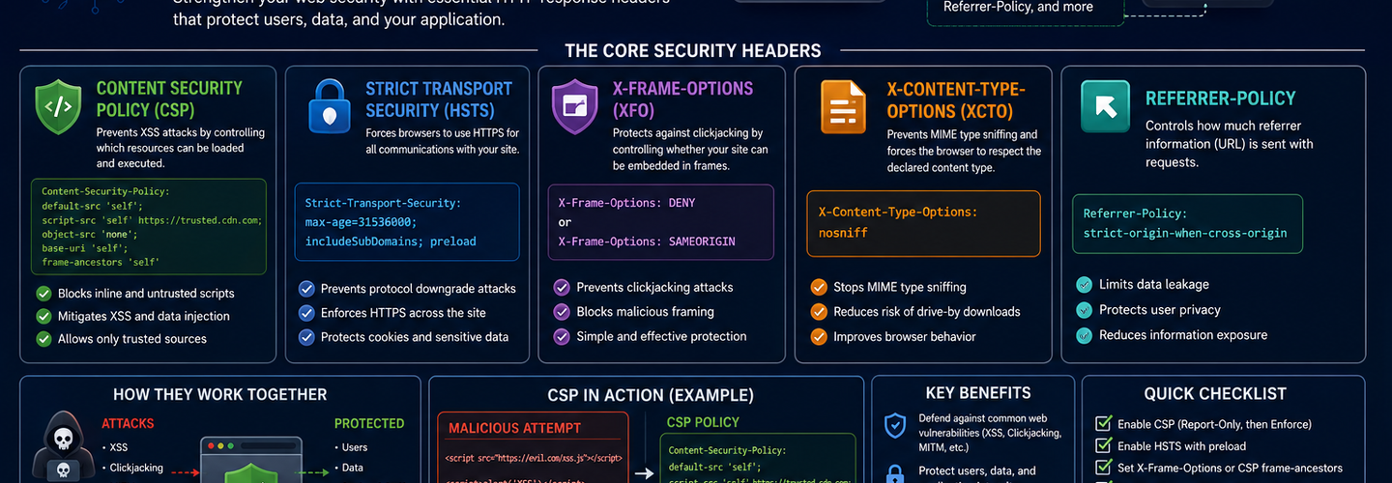Click the white arrow between Malicious Attempt and CSP Policy
Screen dimensions: 1392x483
click(643, 473)
